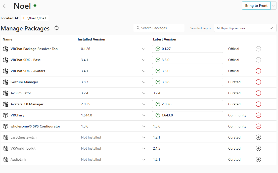Open version dropdown for VRChat SDK - Base

click(x=144, y=60)
